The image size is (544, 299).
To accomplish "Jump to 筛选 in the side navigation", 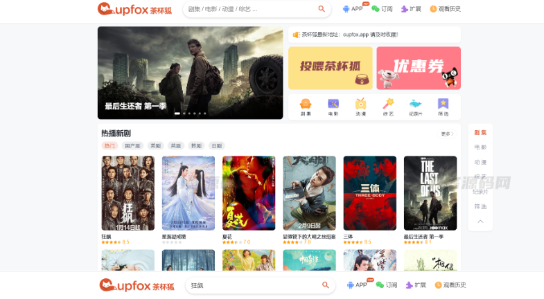I will (480, 206).
